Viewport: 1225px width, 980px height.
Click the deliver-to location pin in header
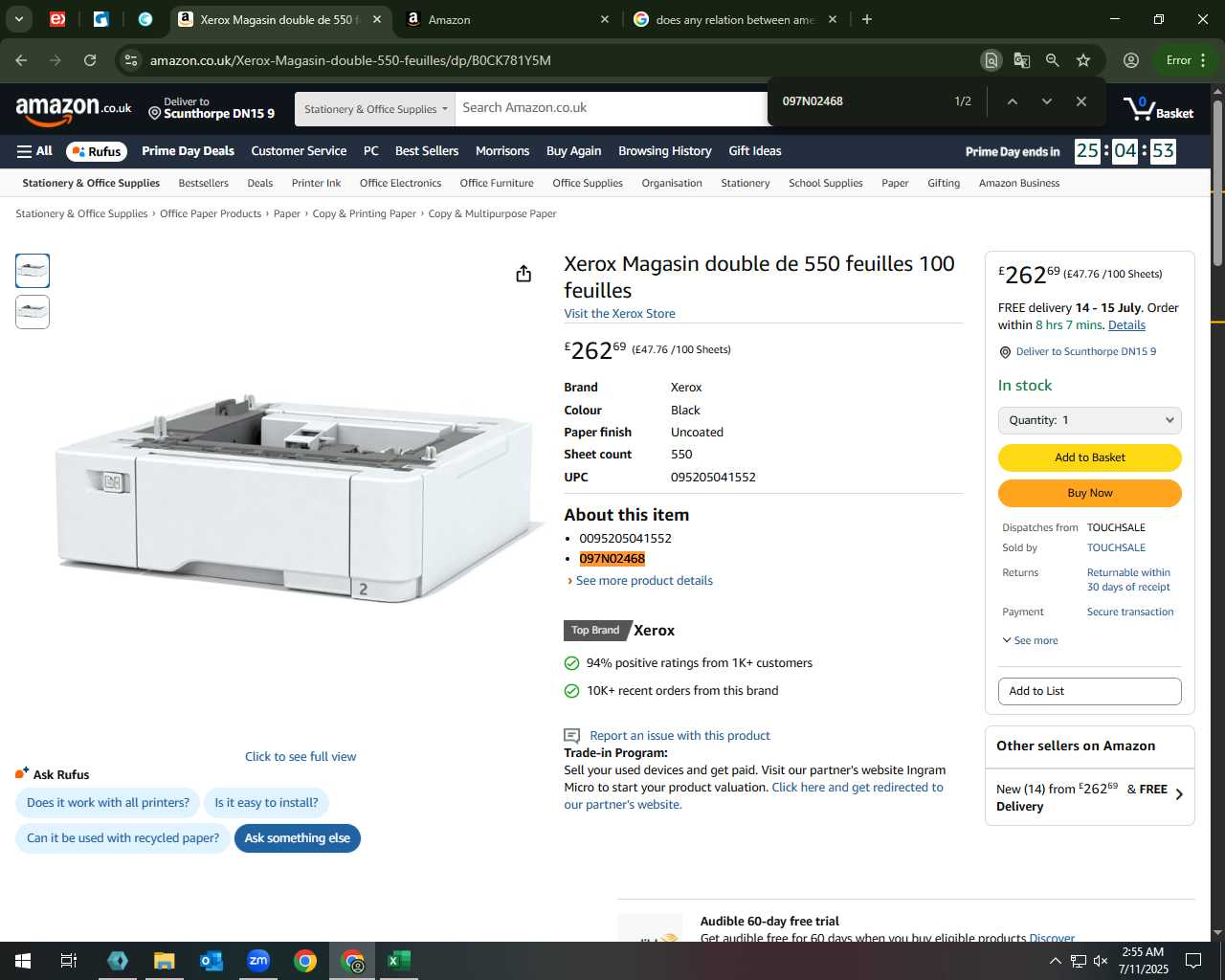154,113
